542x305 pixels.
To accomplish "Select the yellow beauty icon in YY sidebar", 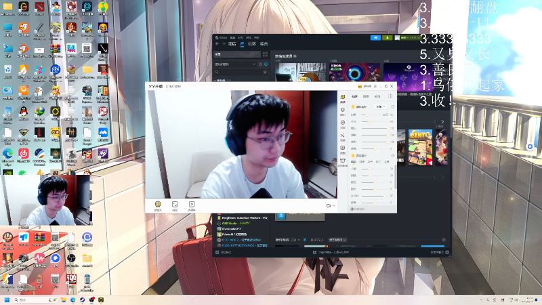I will click(x=343, y=97).
